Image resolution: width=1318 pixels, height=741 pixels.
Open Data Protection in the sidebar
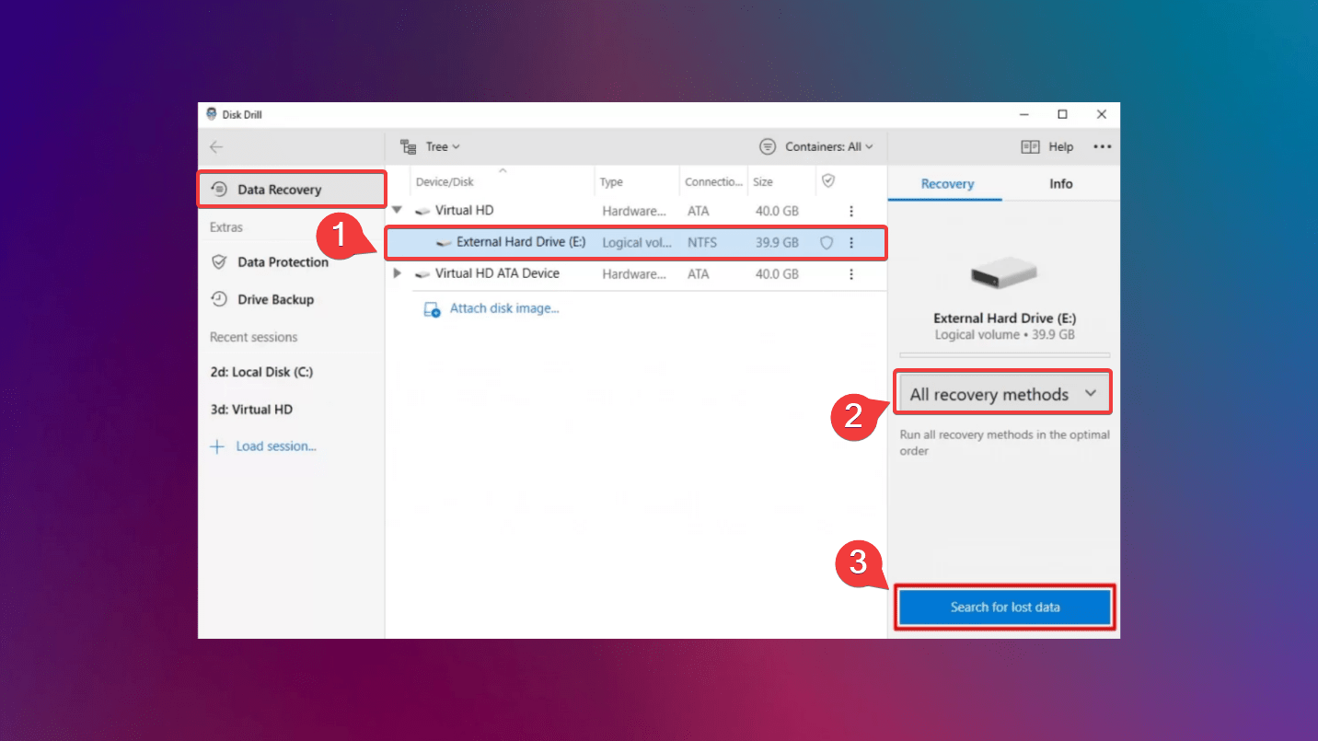coord(283,262)
